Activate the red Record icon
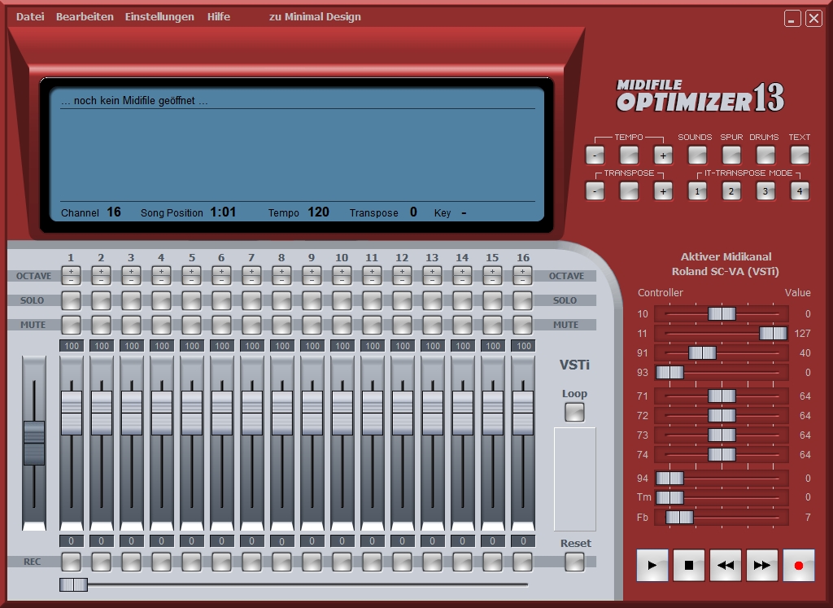Viewport: 833px width, 608px height. click(798, 565)
